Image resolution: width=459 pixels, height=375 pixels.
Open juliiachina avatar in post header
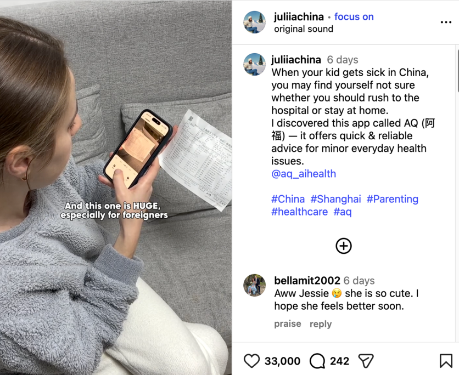pos(254,22)
